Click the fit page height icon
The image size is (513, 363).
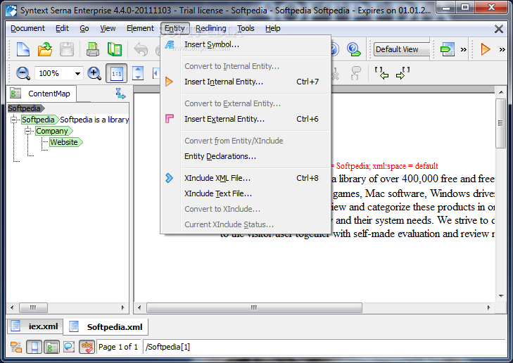[138, 73]
